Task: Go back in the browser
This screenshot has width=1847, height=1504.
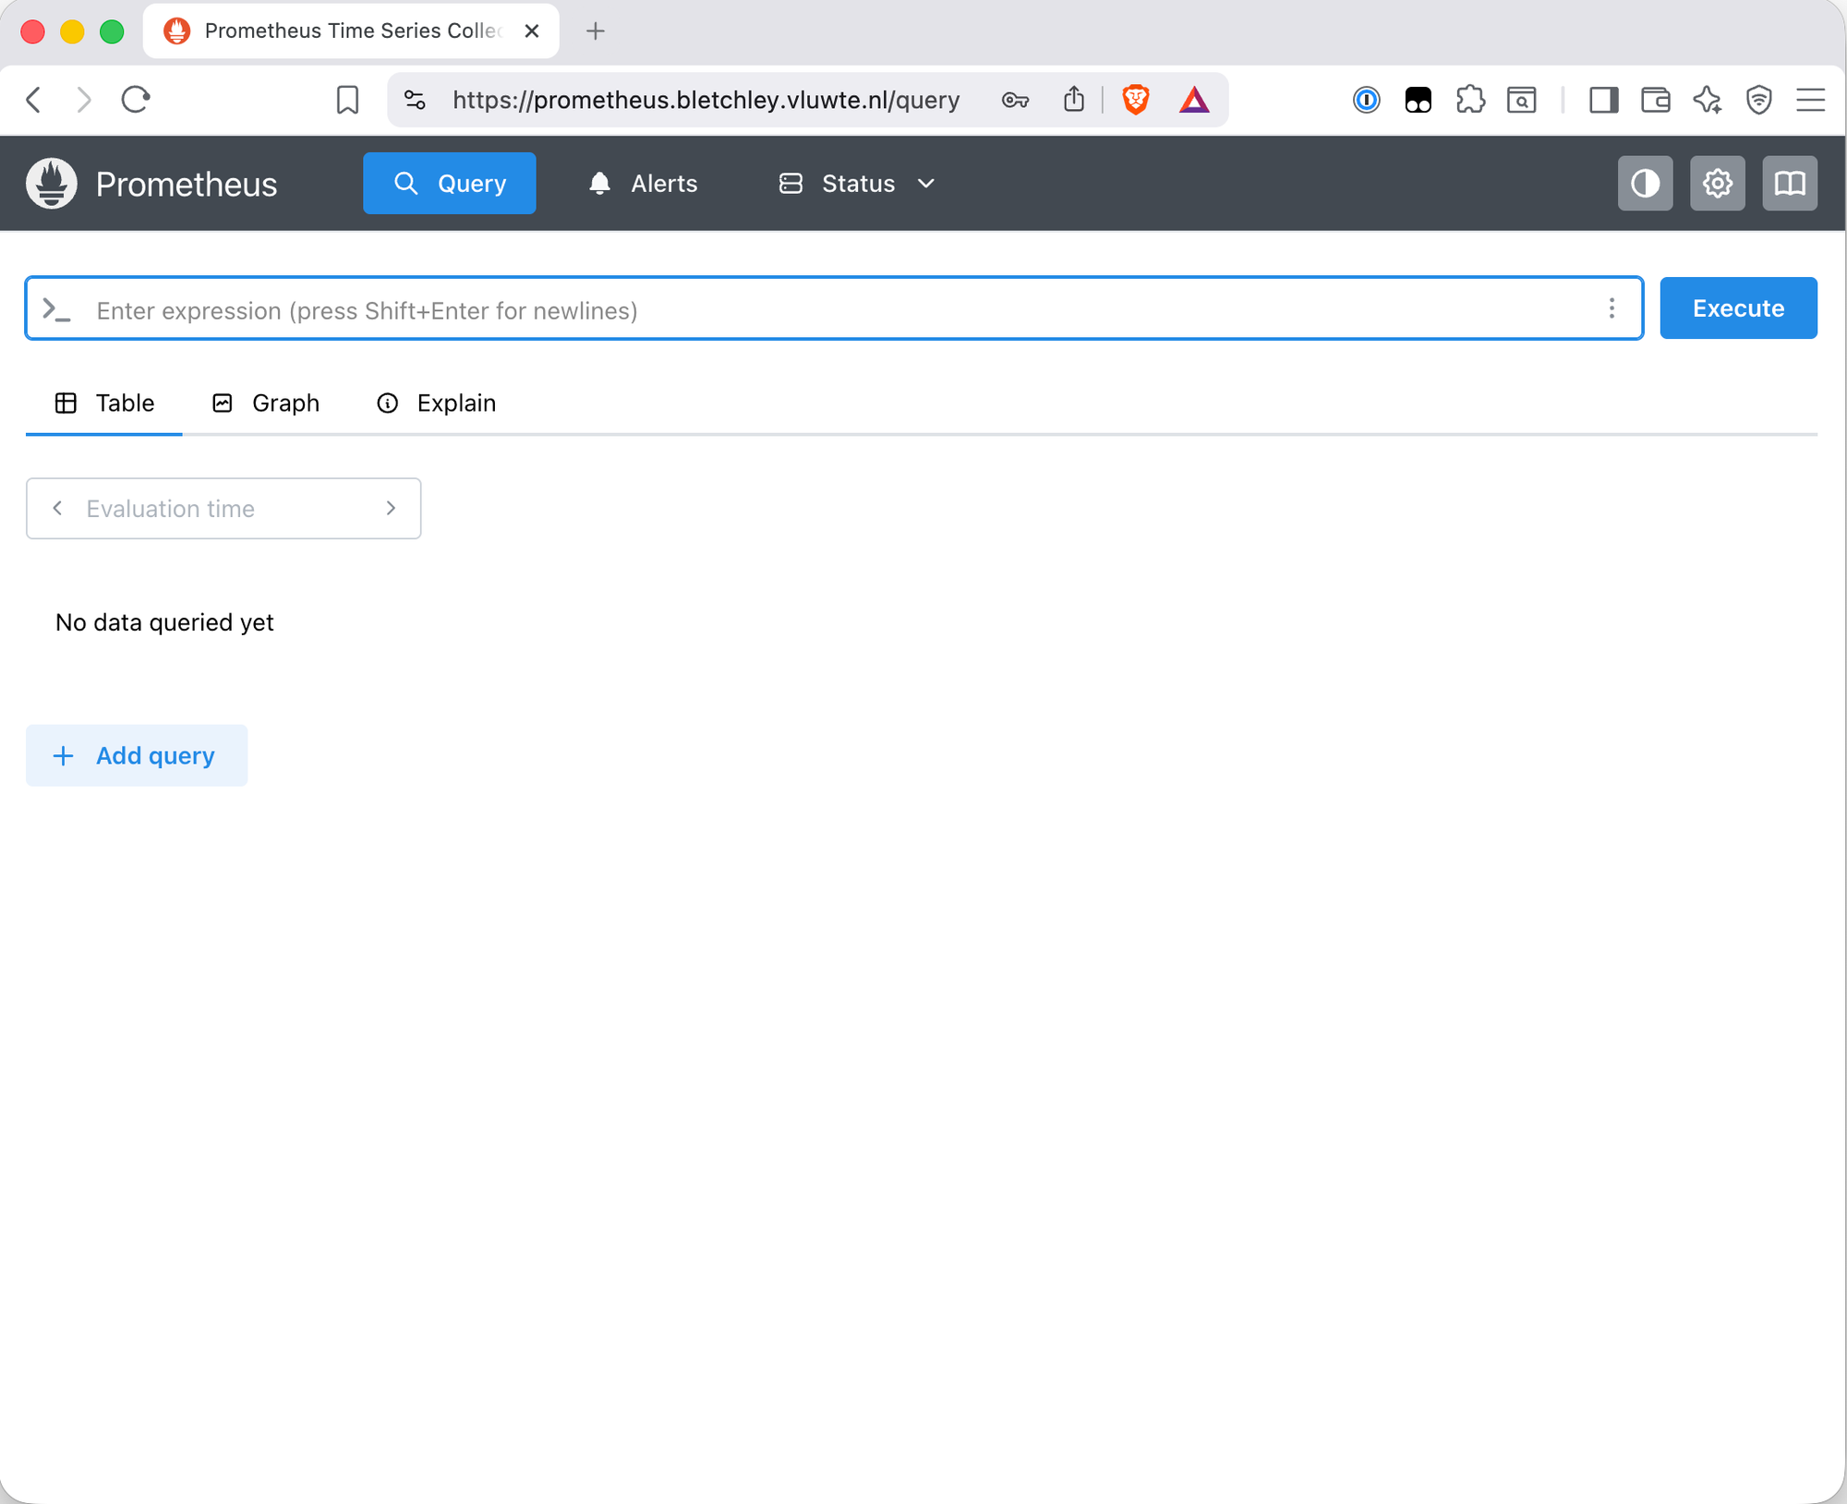Action: pyautogui.click(x=34, y=99)
